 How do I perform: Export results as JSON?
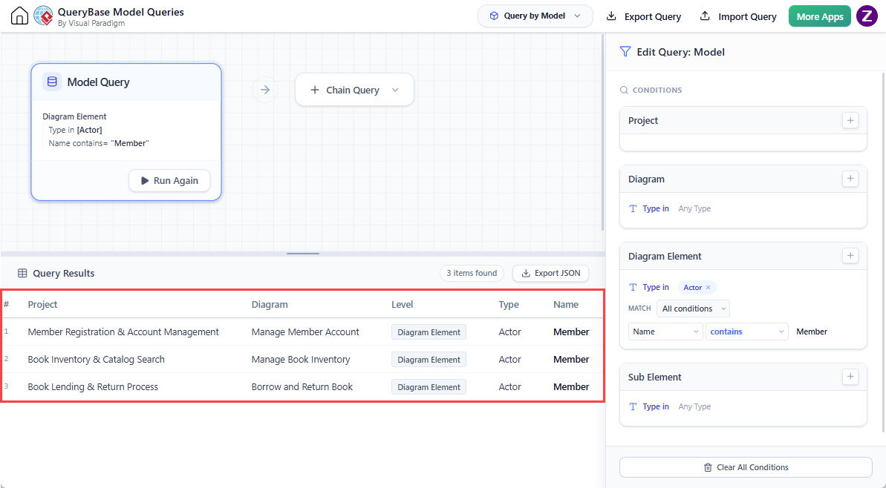[x=550, y=273]
